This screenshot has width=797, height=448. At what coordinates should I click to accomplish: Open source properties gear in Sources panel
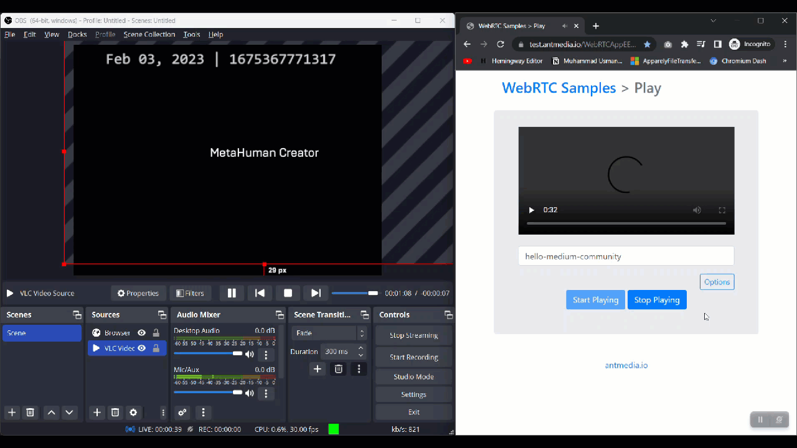133,413
